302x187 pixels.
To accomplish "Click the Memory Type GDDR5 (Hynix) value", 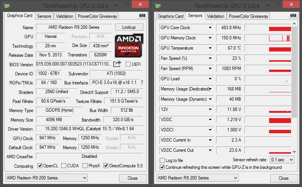I will (59, 110).
